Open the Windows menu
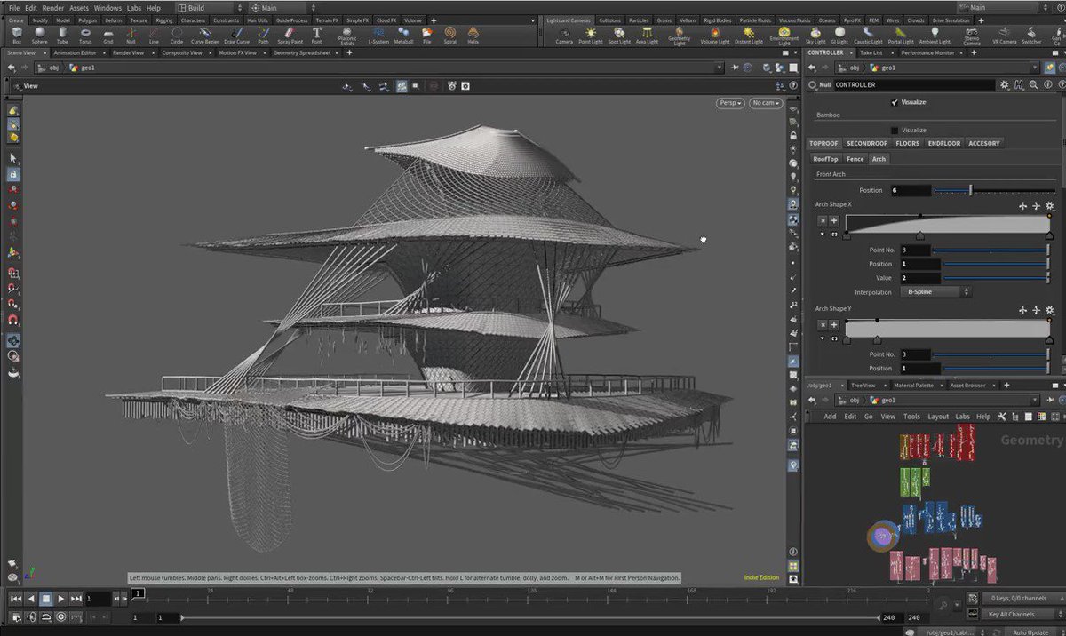The width and height of the screenshot is (1066, 636). (107, 7)
